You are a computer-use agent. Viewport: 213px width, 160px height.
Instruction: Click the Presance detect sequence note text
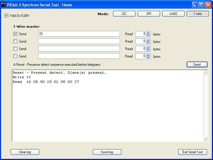(x=57, y=65)
